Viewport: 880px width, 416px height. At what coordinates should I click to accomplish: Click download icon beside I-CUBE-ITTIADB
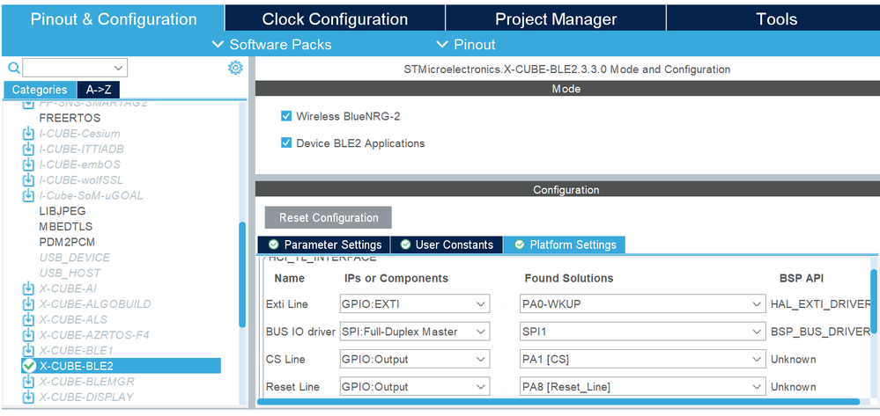point(28,150)
